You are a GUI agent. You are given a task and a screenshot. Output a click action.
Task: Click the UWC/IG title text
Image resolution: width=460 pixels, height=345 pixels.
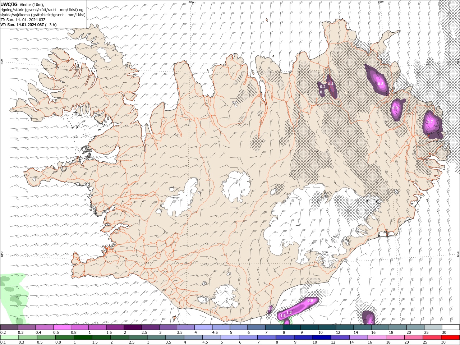pyautogui.click(x=9, y=4)
